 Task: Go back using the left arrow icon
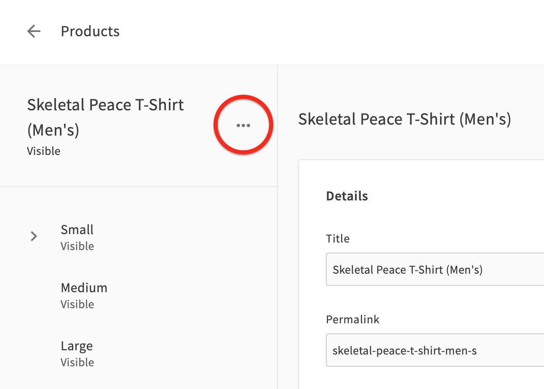click(x=34, y=31)
